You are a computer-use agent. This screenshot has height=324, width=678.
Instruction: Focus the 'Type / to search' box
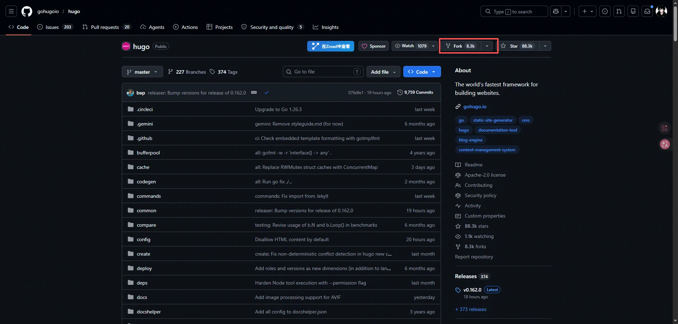click(x=514, y=11)
